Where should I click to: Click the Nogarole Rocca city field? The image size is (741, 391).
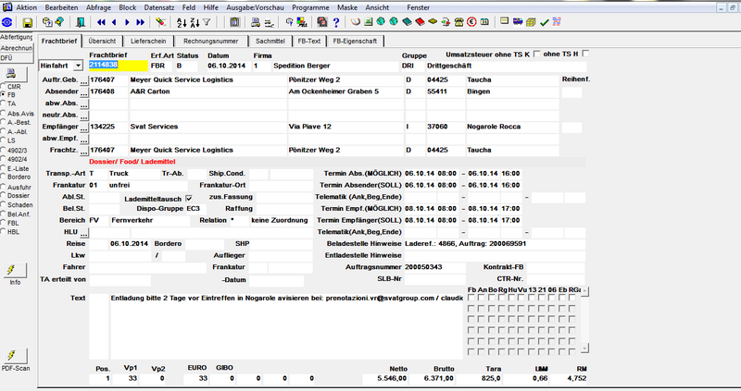click(513, 127)
